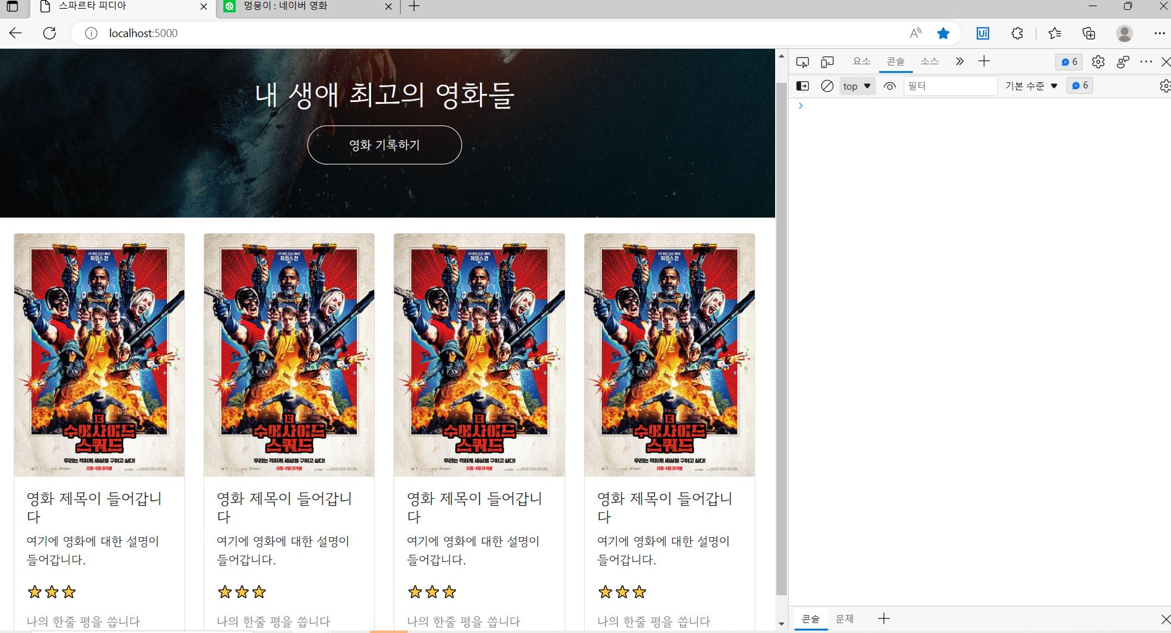1171x633 pixels.
Task: Add more tools with DevTools plus icon
Action: point(984,61)
